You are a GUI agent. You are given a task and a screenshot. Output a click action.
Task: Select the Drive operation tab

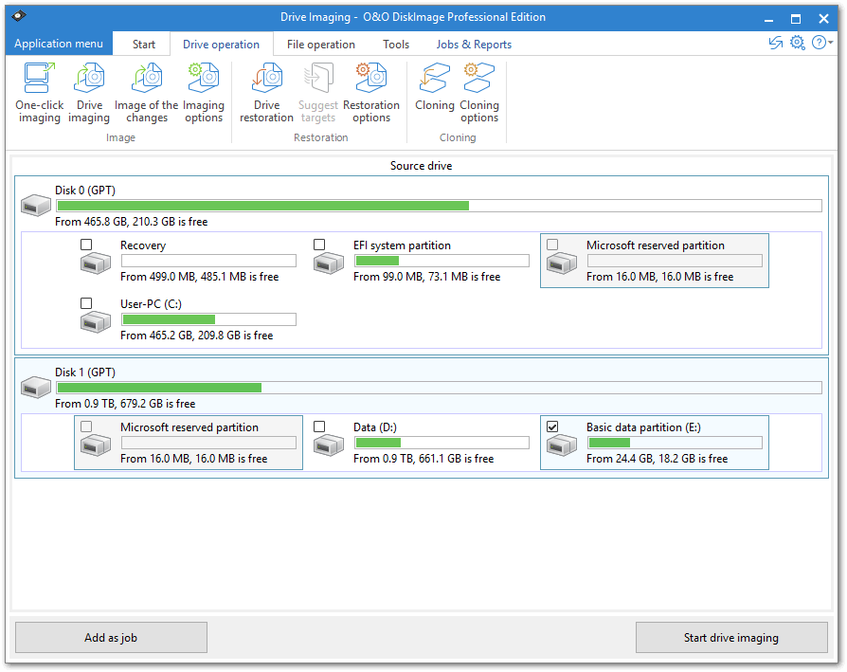click(x=221, y=45)
